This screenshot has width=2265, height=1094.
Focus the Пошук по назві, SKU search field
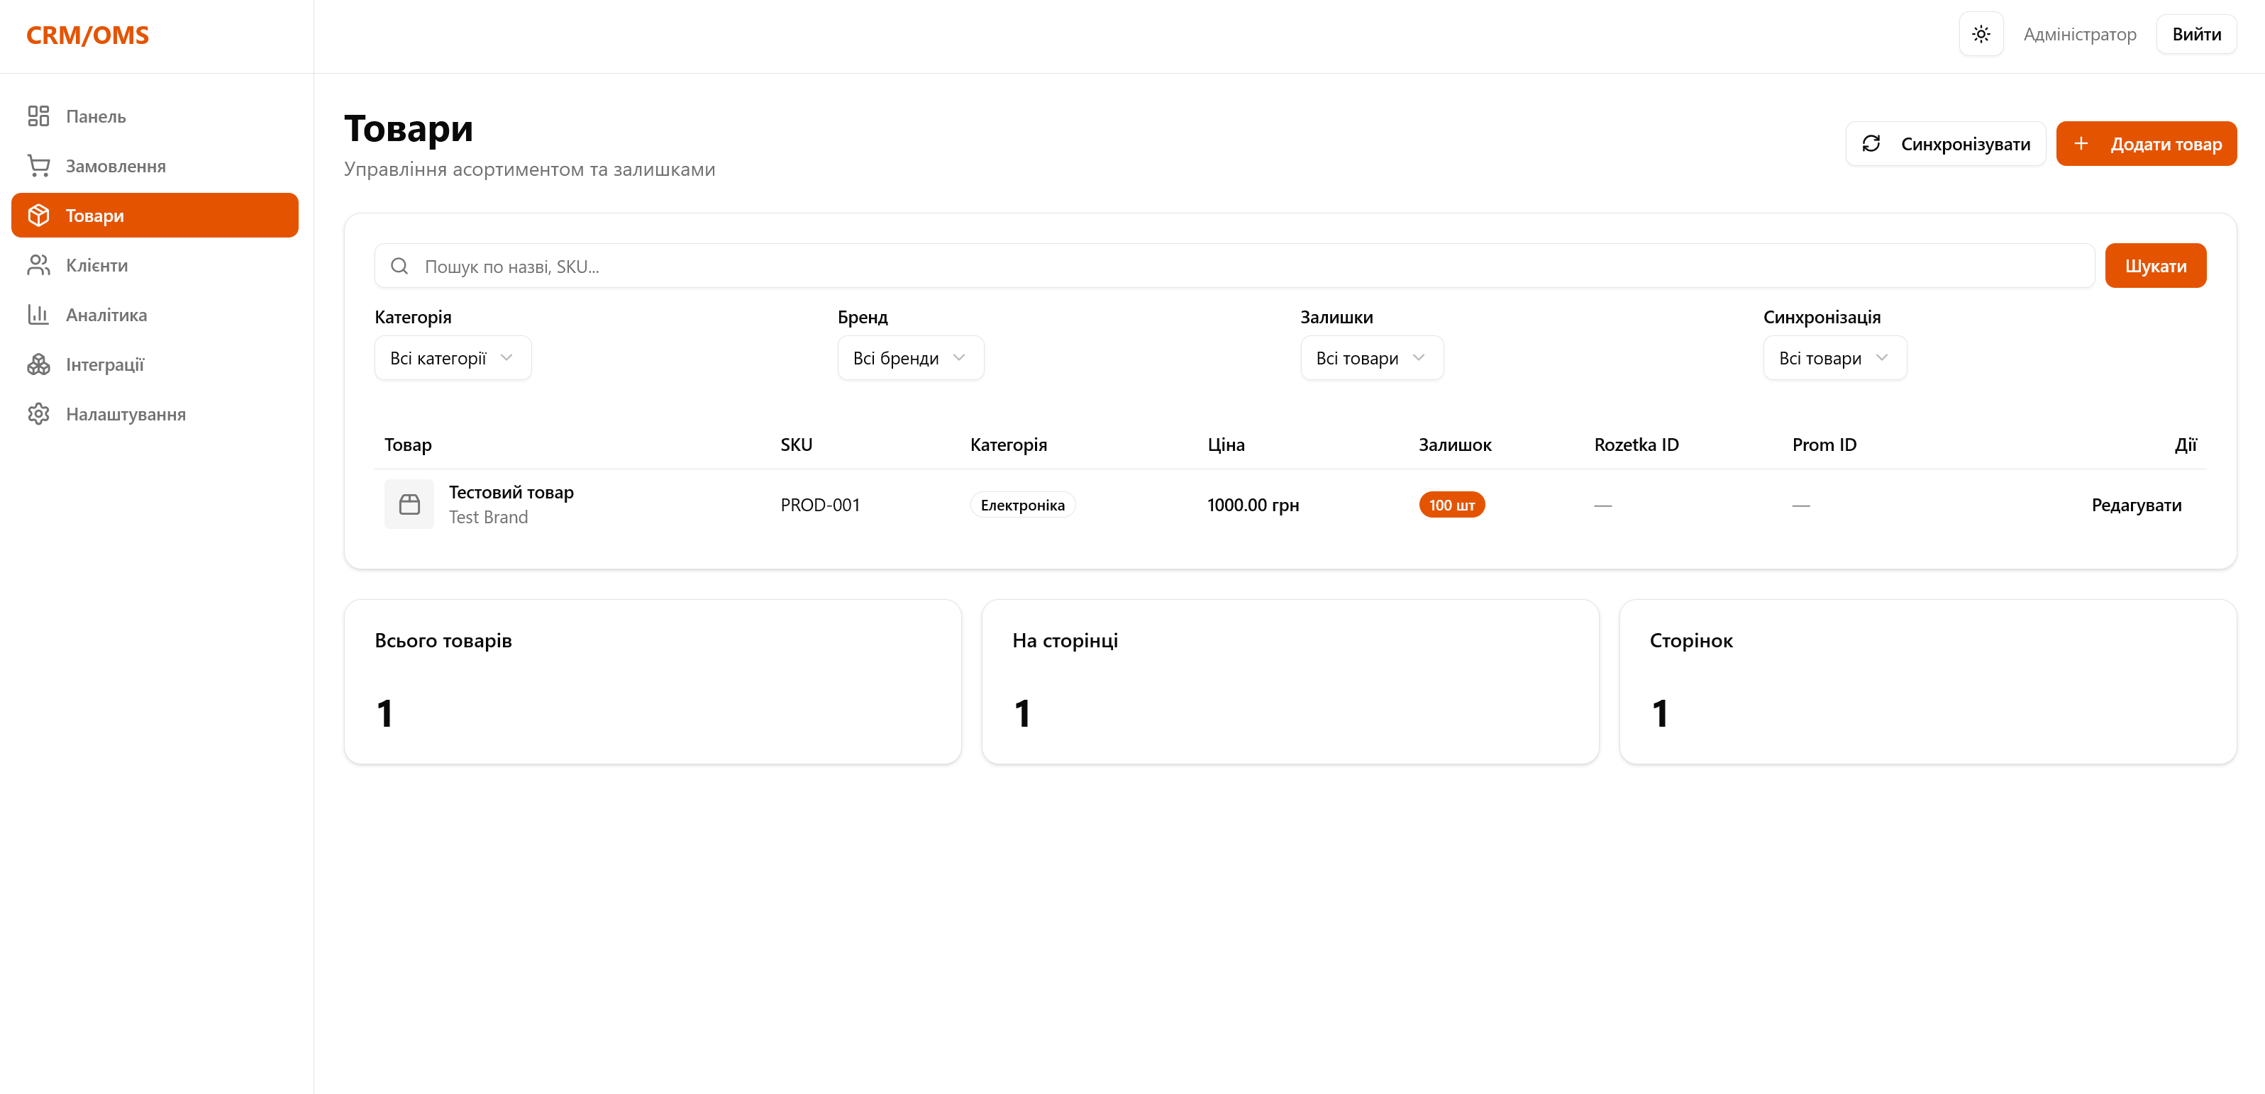[1234, 265]
